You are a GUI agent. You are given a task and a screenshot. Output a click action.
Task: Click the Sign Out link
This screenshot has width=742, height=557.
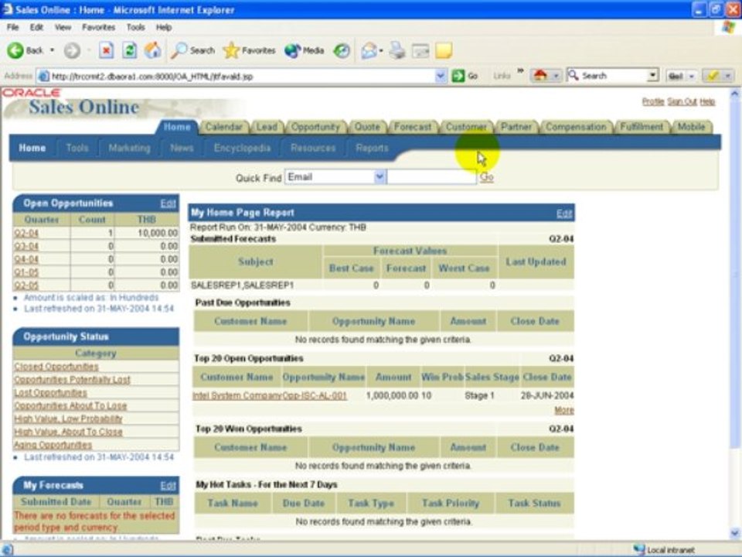[682, 102]
